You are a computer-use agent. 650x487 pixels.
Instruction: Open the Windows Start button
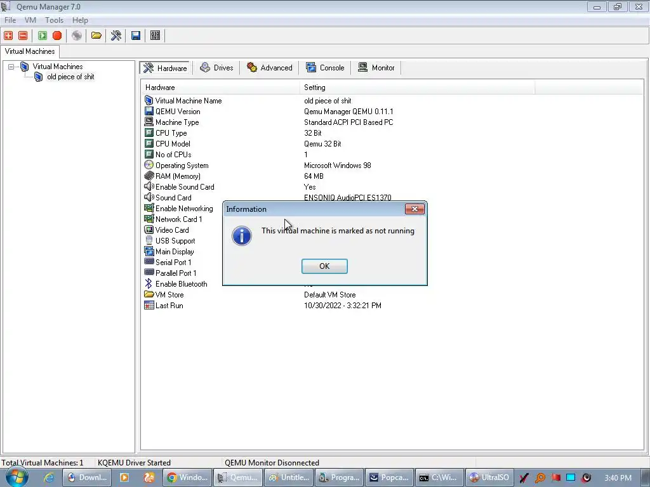pos(17,476)
